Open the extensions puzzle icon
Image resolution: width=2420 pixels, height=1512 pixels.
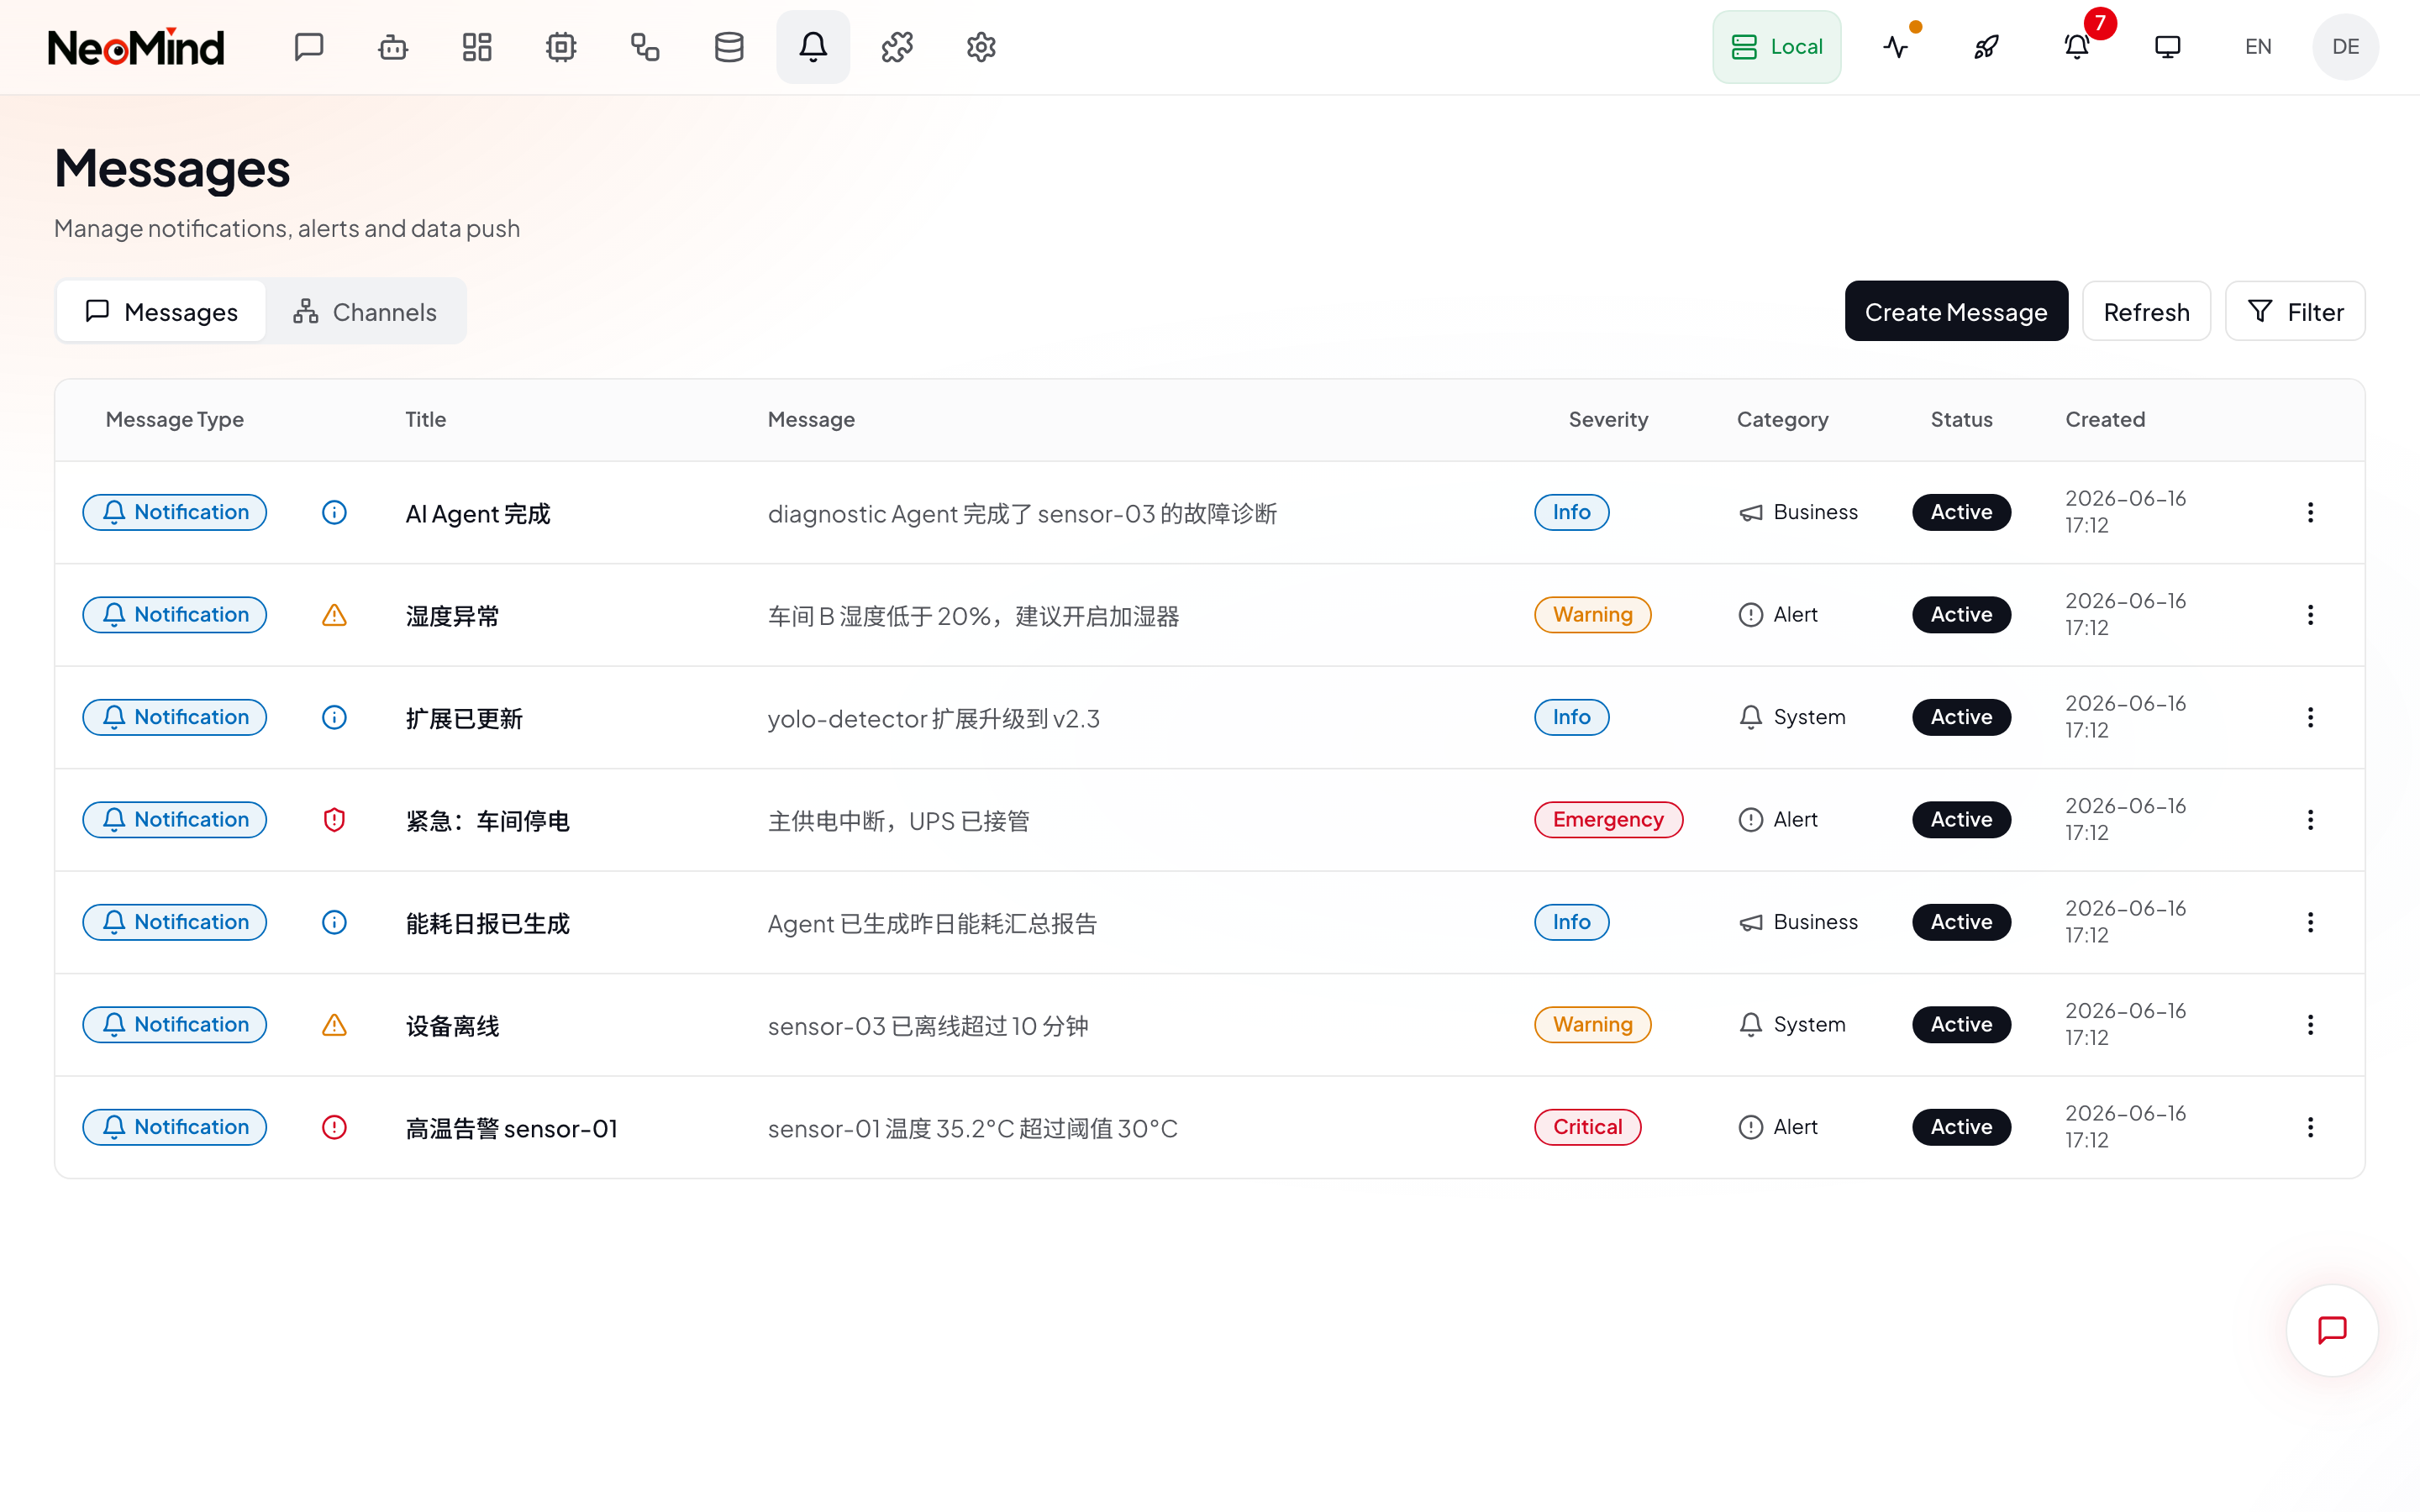(x=897, y=47)
